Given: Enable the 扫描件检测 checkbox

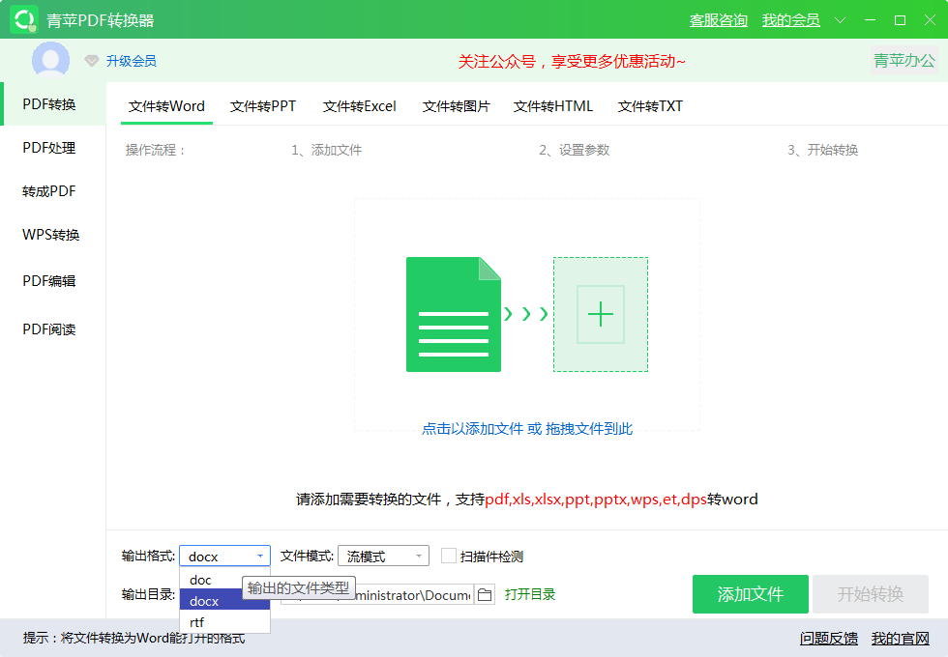Looking at the screenshot, I should point(449,556).
